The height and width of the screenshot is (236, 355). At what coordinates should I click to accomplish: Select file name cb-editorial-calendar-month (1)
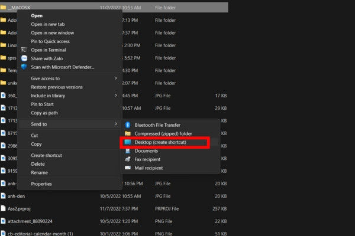40,234
